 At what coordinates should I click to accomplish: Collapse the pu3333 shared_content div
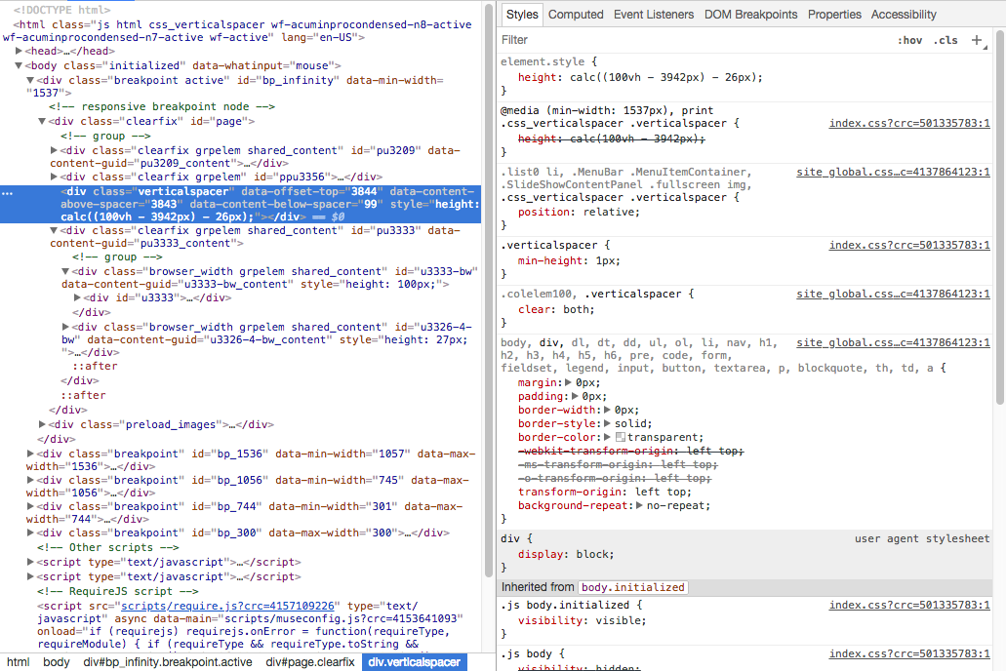coord(54,230)
